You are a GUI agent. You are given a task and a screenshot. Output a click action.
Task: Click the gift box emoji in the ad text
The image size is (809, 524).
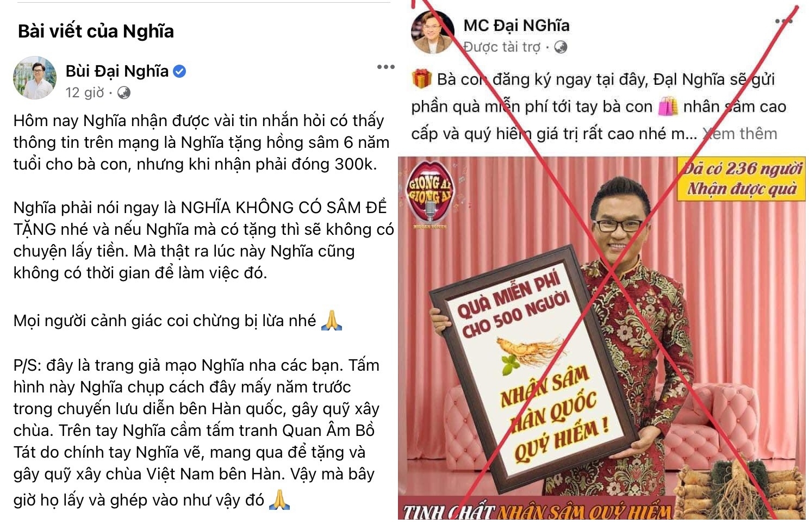point(421,79)
